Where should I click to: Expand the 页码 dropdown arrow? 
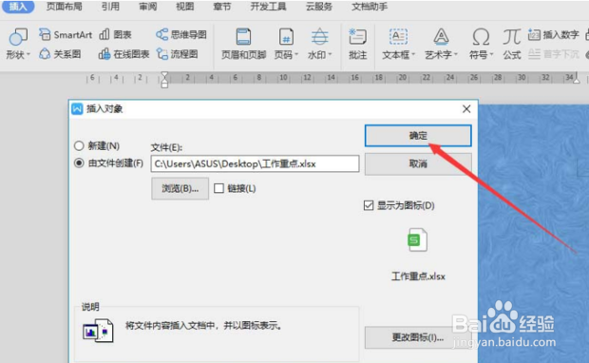pyautogui.click(x=296, y=55)
